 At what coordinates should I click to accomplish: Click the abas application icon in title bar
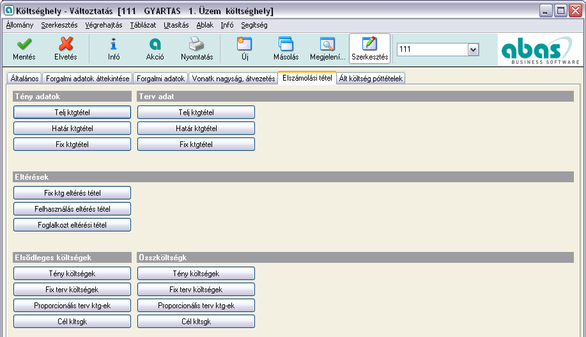pyautogui.click(x=8, y=10)
